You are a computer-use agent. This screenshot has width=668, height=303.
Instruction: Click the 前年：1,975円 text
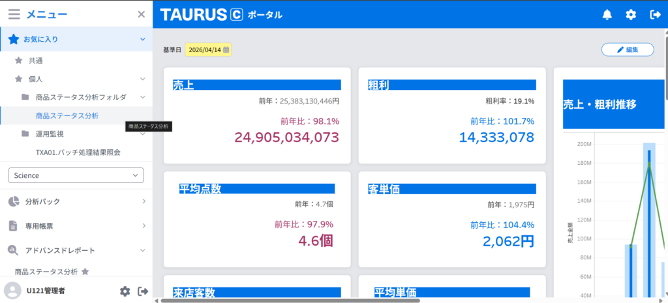511,205
